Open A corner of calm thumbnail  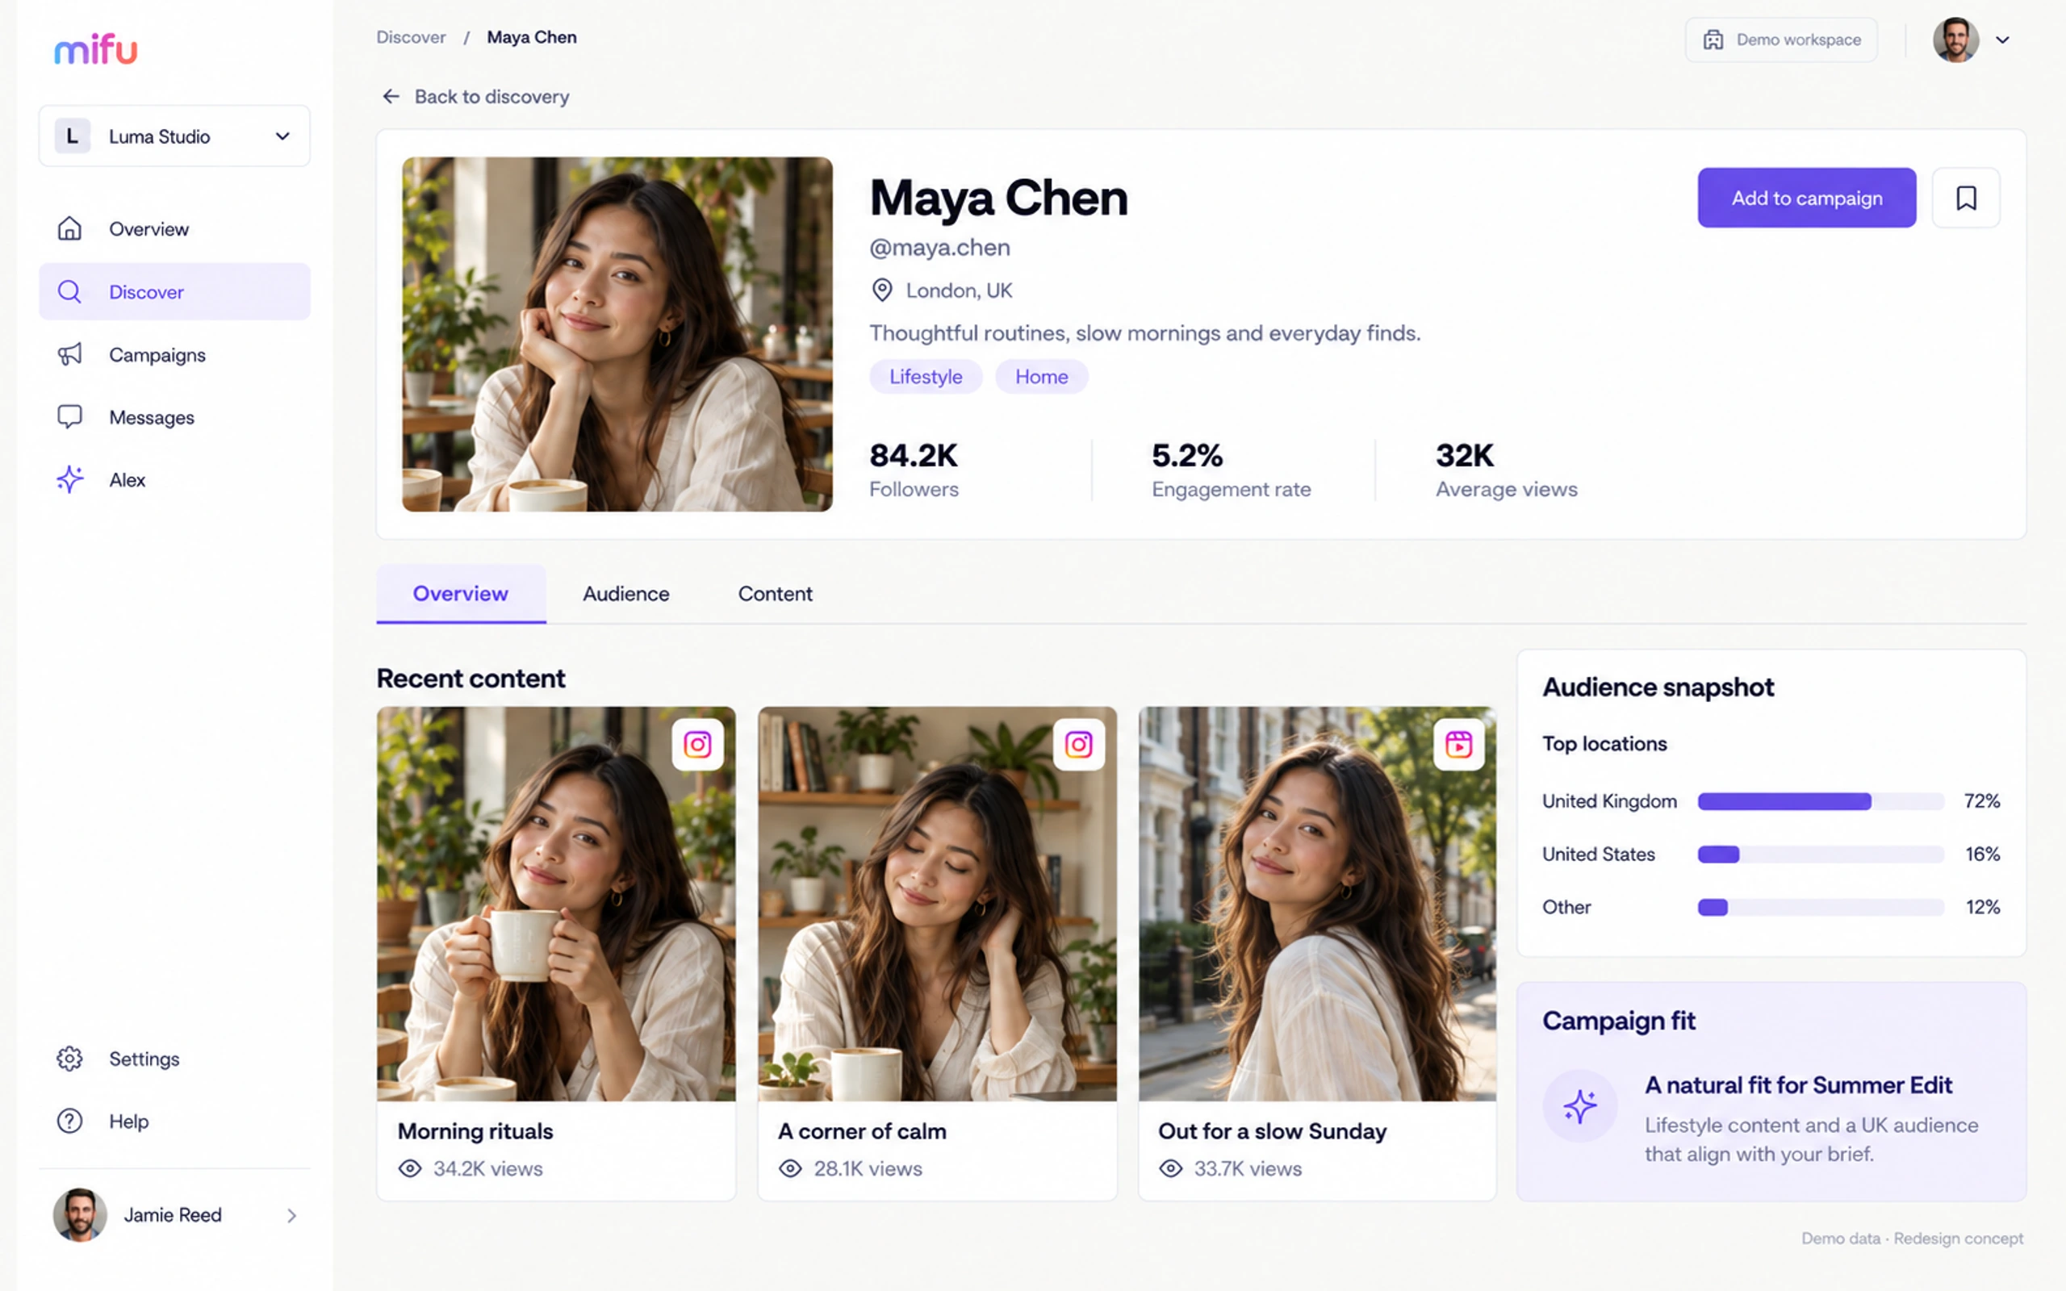click(x=938, y=904)
